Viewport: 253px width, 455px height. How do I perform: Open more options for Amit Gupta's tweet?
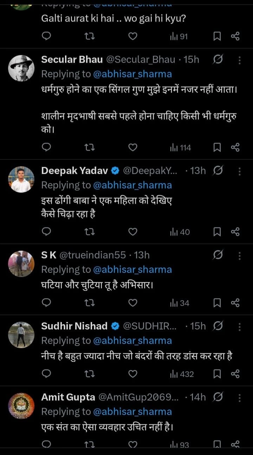(x=240, y=398)
